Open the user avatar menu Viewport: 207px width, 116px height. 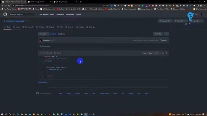pos(202,15)
